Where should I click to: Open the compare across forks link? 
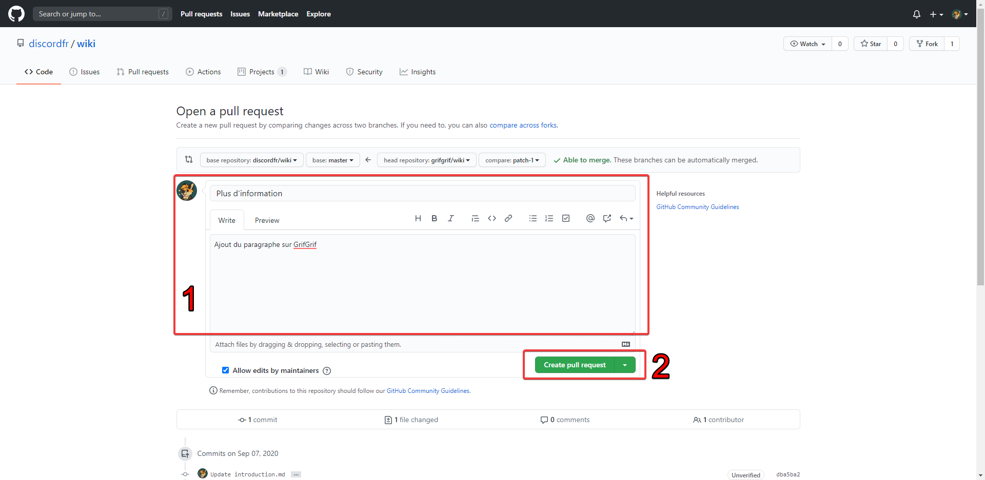(523, 125)
